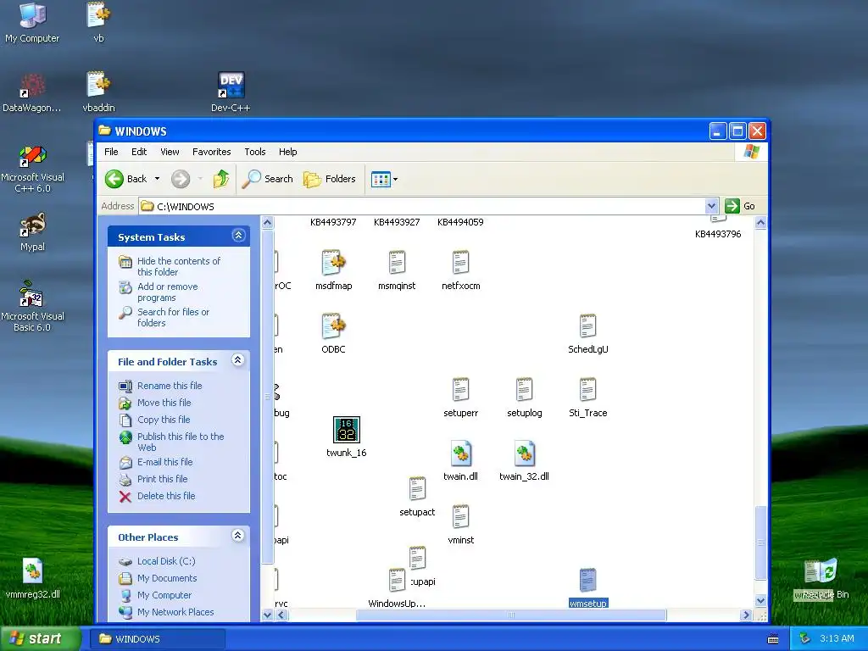868x651 pixels.
Task: Click the file list vertical scrollbar thumb
Action: pos(760,542)
